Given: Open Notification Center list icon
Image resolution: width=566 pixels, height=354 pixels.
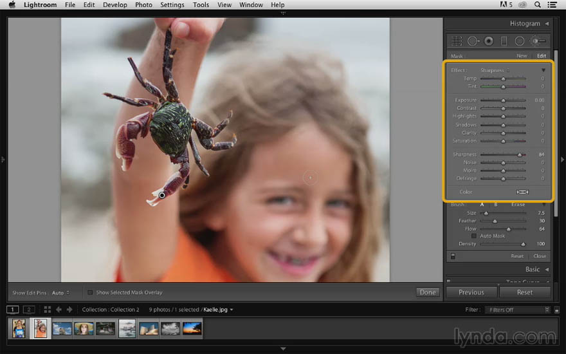Looking at the screenshot, I should (552, 5).
